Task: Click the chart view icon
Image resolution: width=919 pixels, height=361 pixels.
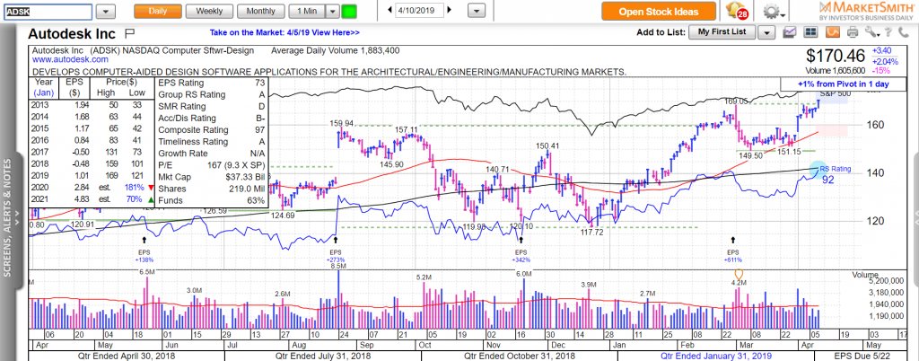Action: point(789,32)
